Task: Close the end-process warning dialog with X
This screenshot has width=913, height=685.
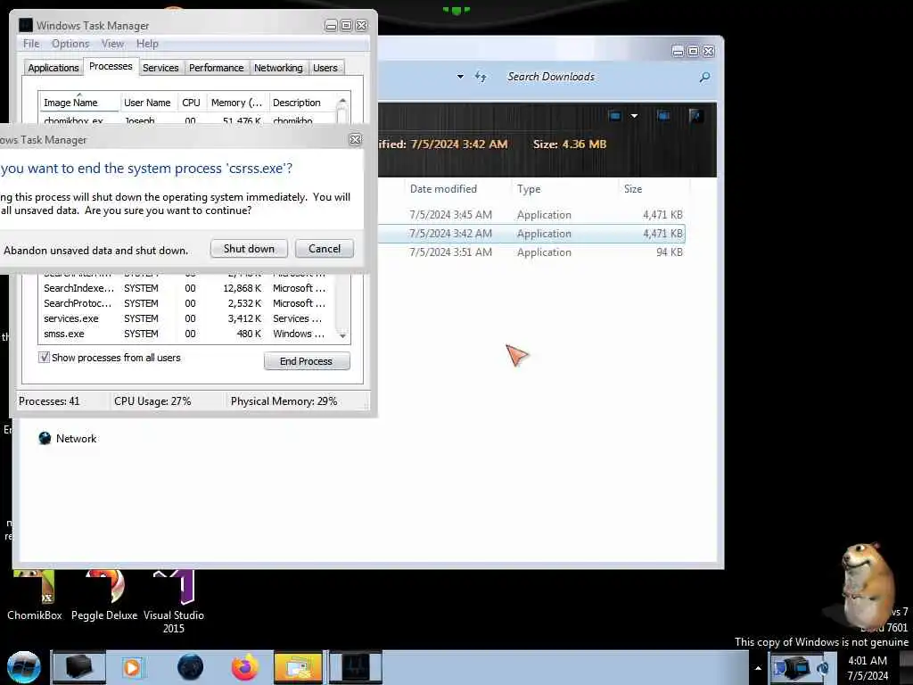Action: tap(355, 140)
